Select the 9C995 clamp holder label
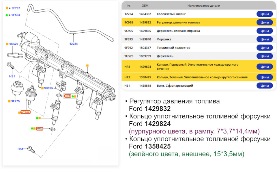Screen dimensions: 277x169 point(49,87)
